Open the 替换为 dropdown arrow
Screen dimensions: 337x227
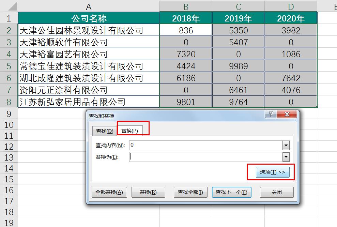click(x=286, y=156)
